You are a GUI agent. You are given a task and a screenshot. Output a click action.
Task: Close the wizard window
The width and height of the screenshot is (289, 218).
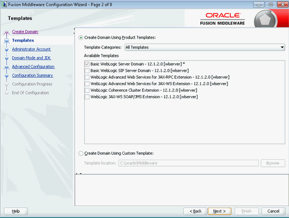click(x=283, y=4)
